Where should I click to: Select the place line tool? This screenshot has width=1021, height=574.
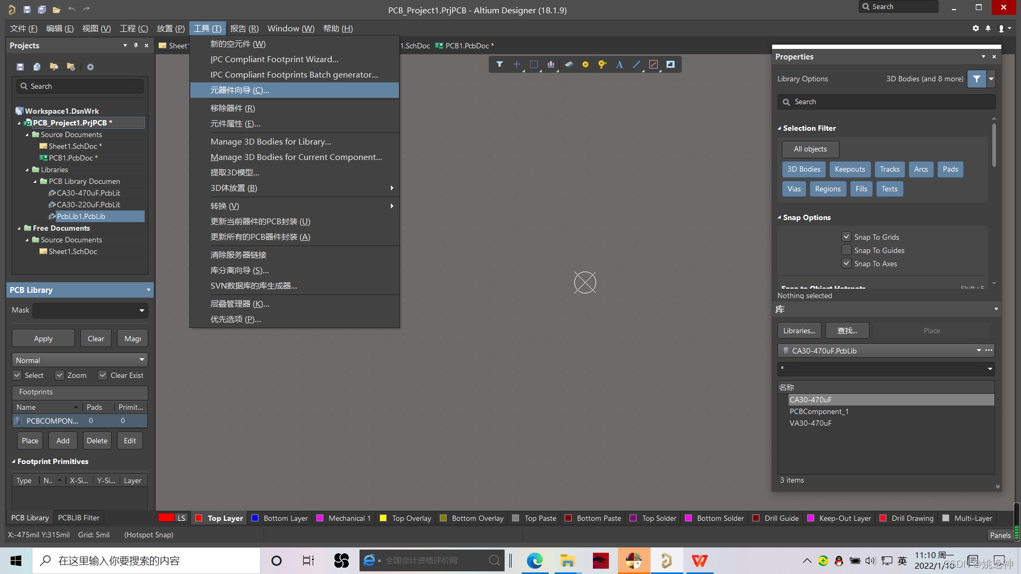[x=636, y=64]
